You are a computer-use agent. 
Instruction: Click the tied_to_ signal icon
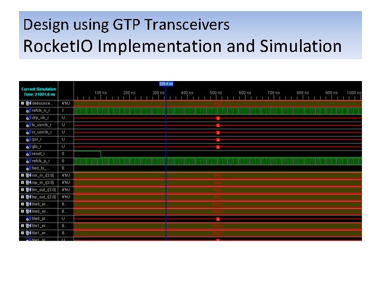pos(29,168)
